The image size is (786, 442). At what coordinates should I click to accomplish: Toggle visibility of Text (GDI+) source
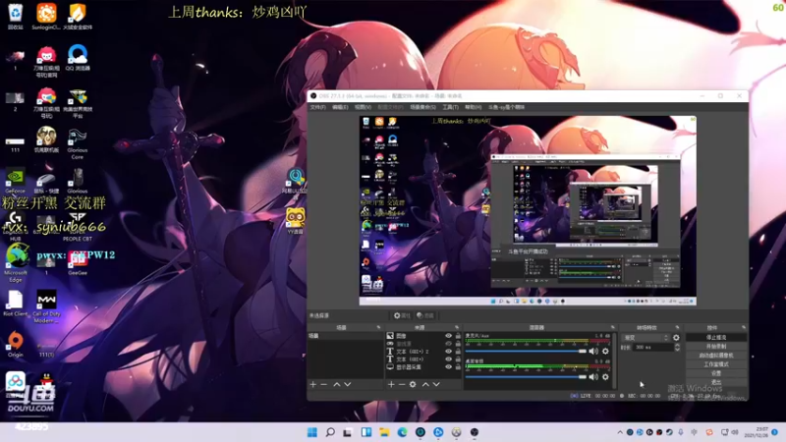pyautogui.click(x=449, y=359)
